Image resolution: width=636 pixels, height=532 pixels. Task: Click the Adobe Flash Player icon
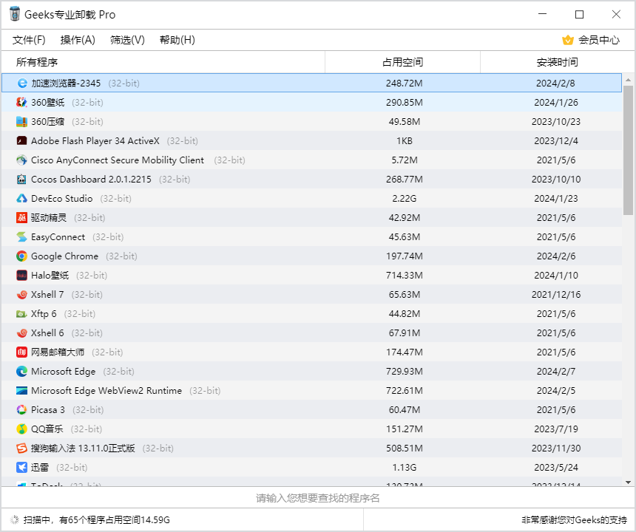(21, 141)
